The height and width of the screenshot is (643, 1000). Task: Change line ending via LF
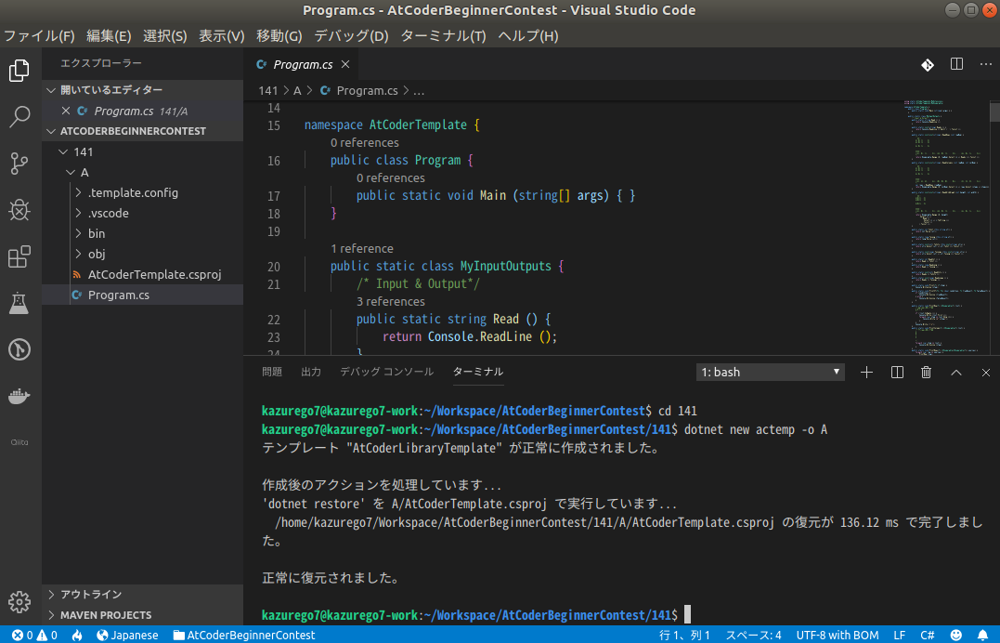(x=899, y=636)
